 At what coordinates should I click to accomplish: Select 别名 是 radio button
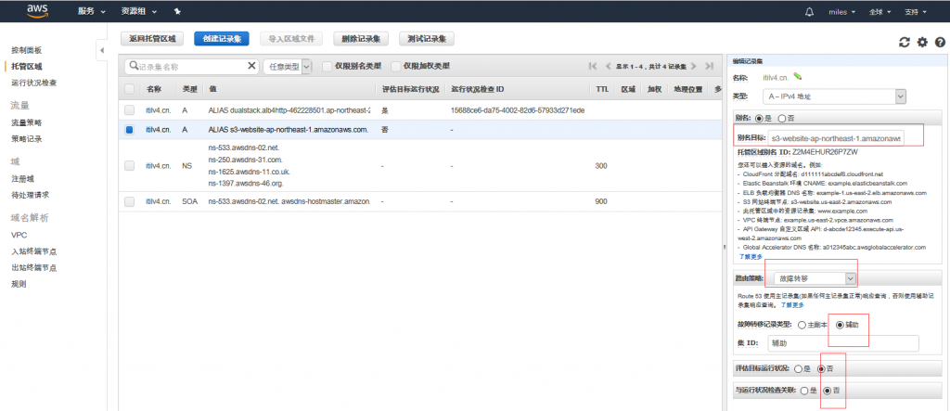point(759,118)
